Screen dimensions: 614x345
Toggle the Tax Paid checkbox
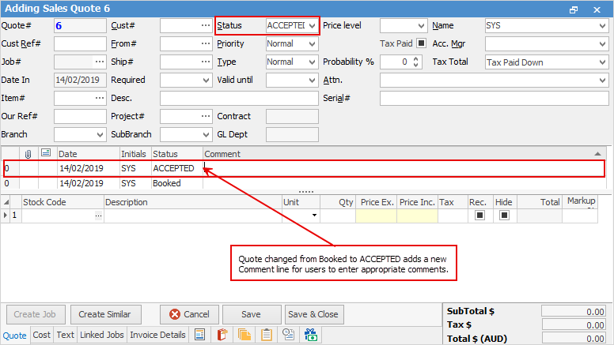421,43
